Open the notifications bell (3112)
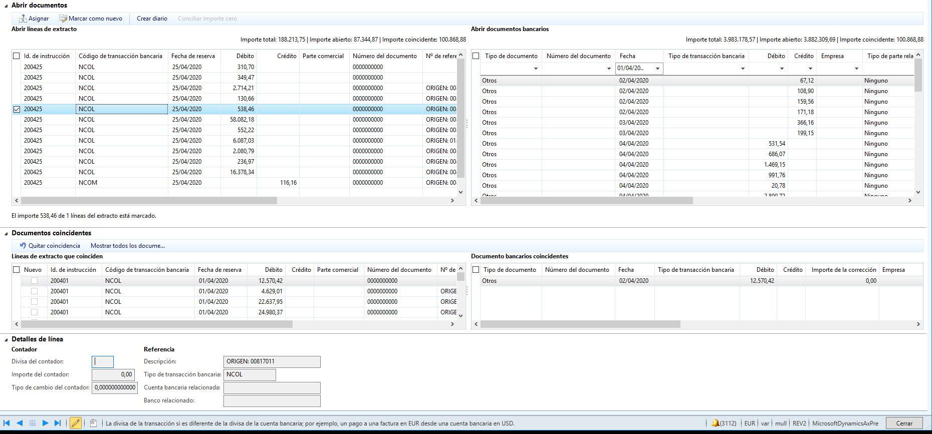The width and height of the screenshot is (932, 434). [x=715, y=423]
